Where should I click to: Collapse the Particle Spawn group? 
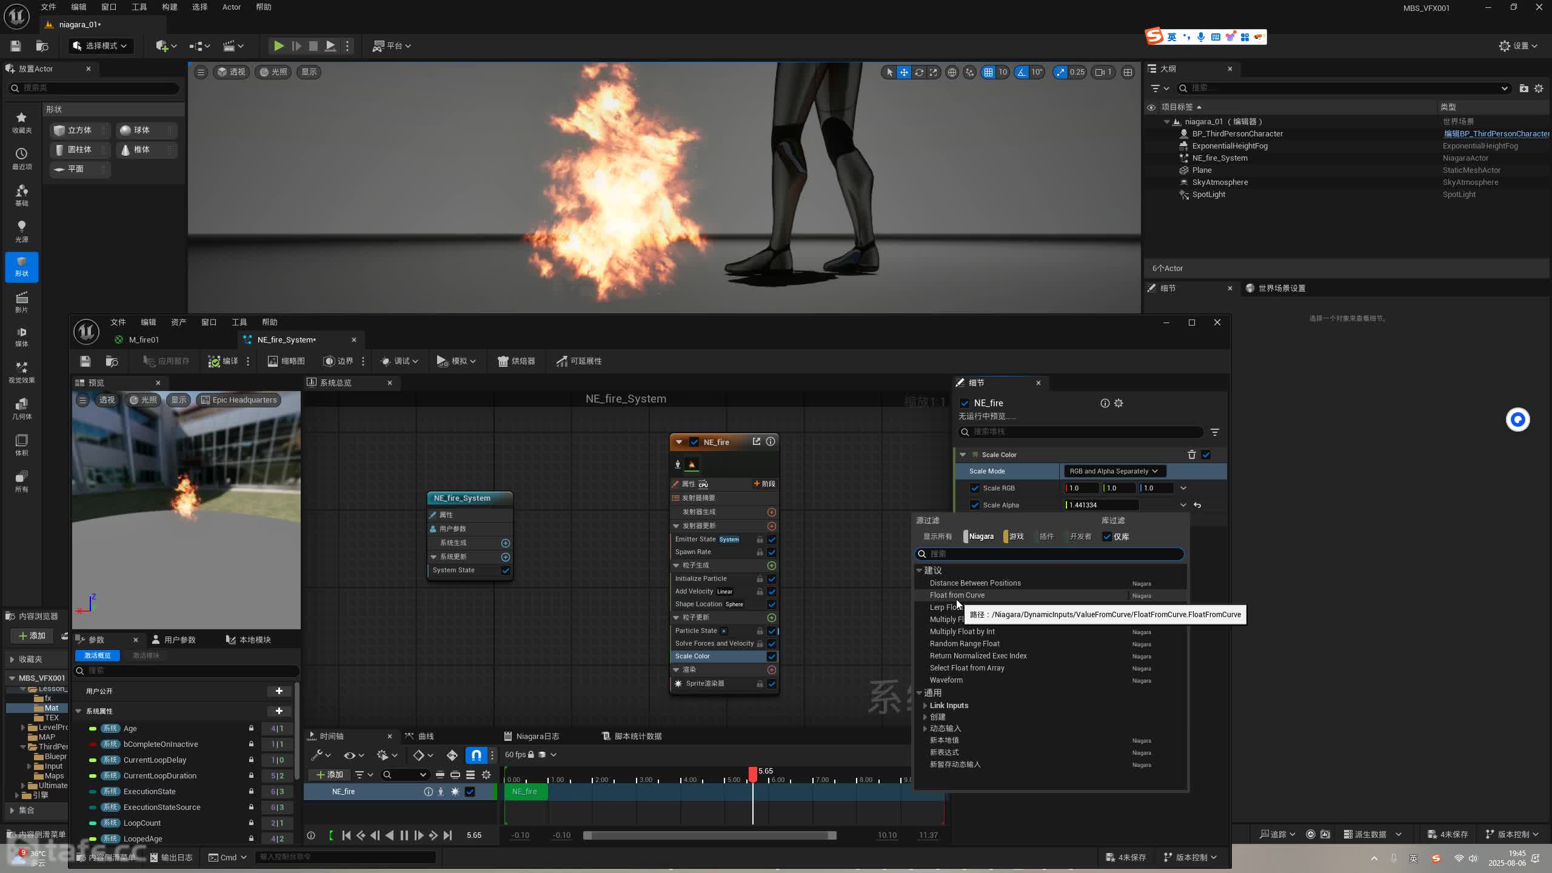click(676, 566)
